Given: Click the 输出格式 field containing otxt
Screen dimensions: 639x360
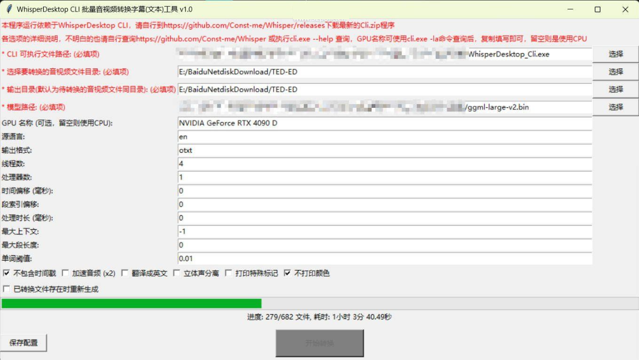Looking at the screenshot, I should [385, 151].
